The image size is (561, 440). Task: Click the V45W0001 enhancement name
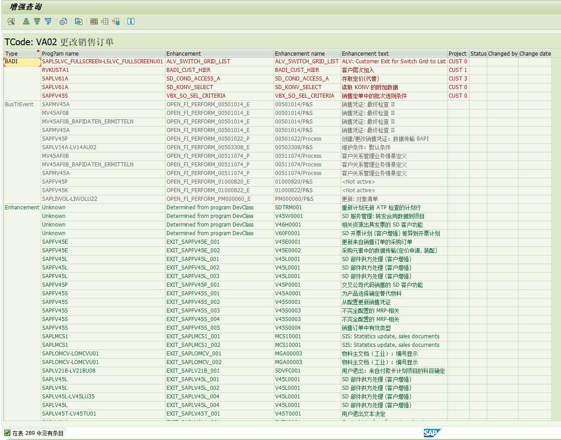point(307,216)
